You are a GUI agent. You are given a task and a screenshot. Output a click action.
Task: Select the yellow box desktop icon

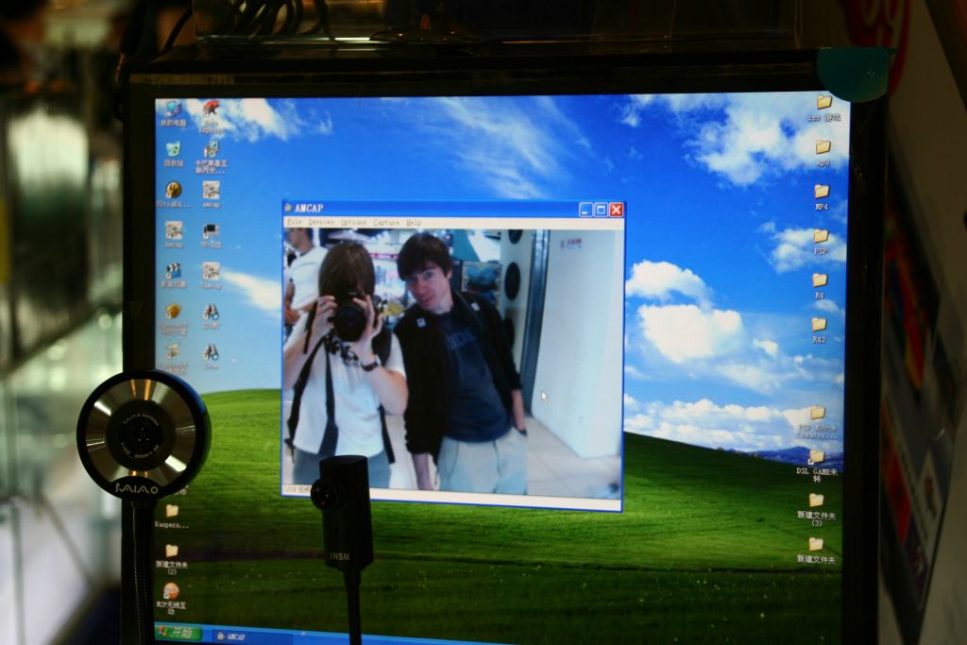click(x=174, y=318)
